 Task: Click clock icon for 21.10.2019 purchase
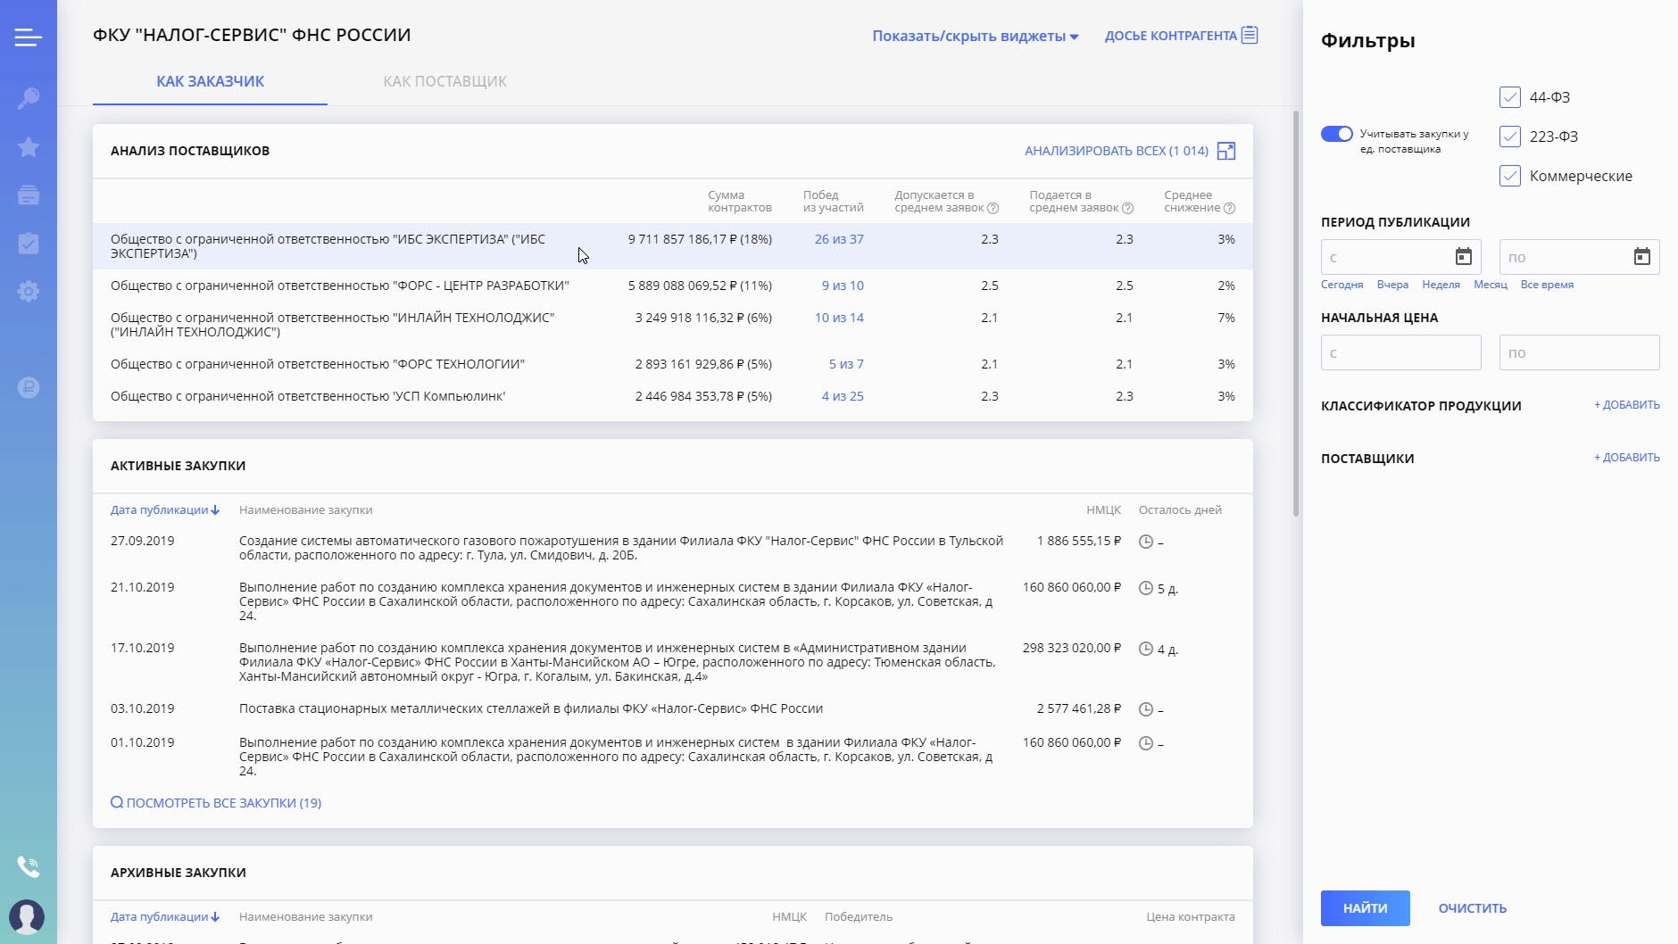point(1146,588)
